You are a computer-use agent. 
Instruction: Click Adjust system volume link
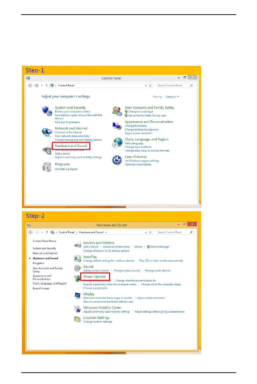[x=96, y=271]
